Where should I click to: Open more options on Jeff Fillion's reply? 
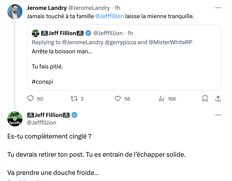point(218,115)
